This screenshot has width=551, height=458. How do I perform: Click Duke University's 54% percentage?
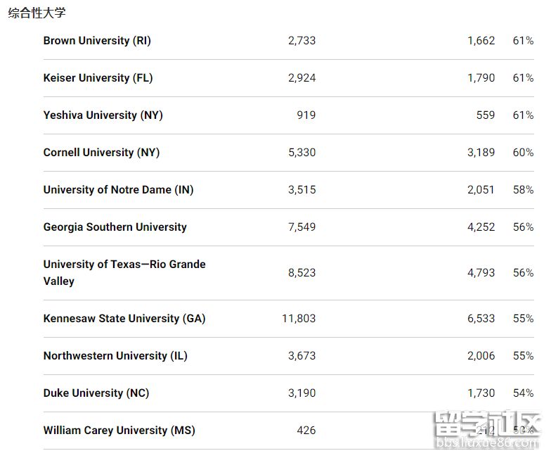pos(523,393)
